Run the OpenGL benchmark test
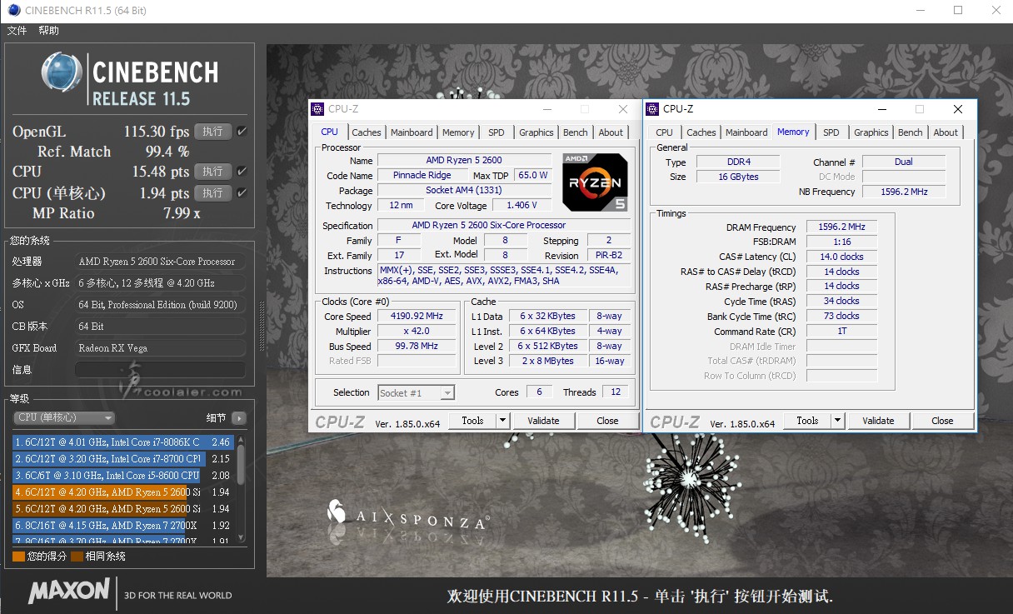The height and width of the screenshot is (614, 1013). [212, 132]
